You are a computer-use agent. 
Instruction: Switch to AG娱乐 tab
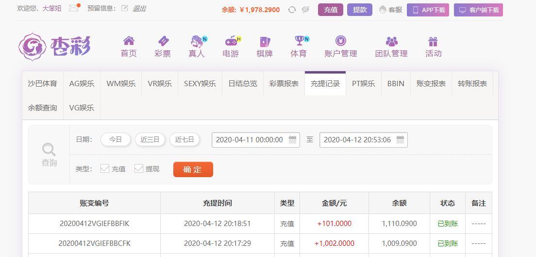(x=82, y=84)
